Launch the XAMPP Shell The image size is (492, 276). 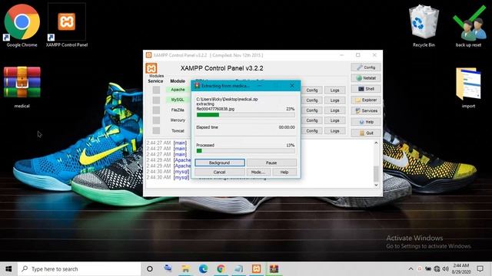point(366,89)
